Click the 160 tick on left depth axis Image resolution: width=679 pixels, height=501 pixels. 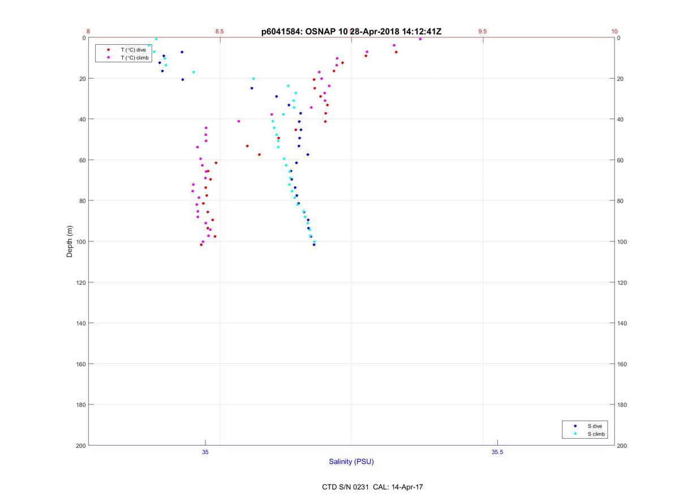[x=80, y=364]
